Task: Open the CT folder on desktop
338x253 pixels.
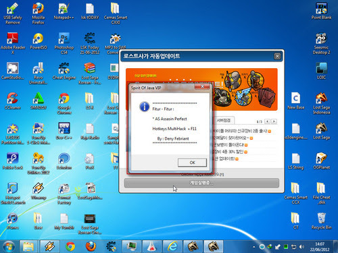Action: [295, 221]
